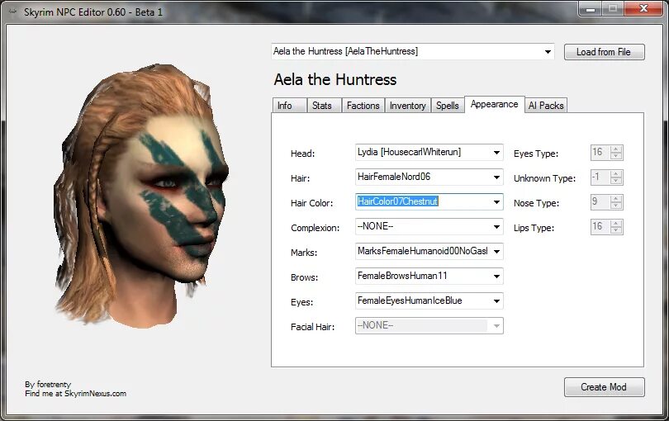Click the Create Mod button
Viewport: 669px width, 421px height.
pyautogui.click(x=604, y=387)
